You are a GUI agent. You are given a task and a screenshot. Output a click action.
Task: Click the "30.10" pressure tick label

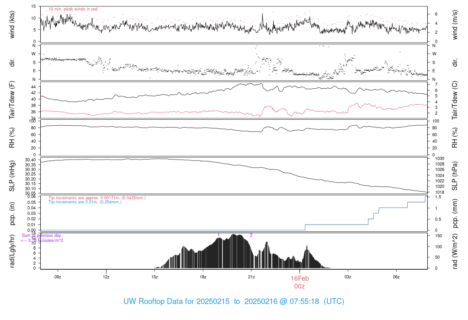pyautogui.click(x=31, y=188)
